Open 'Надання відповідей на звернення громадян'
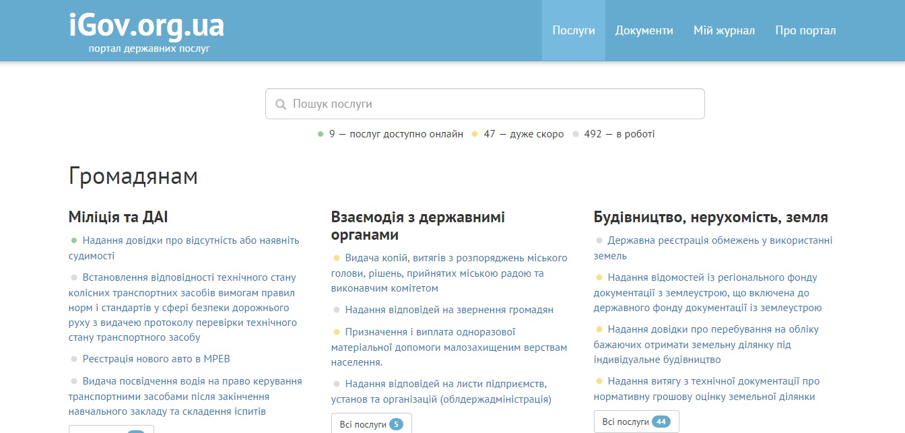This screenshot has height=433, width=905. (450, 309)
